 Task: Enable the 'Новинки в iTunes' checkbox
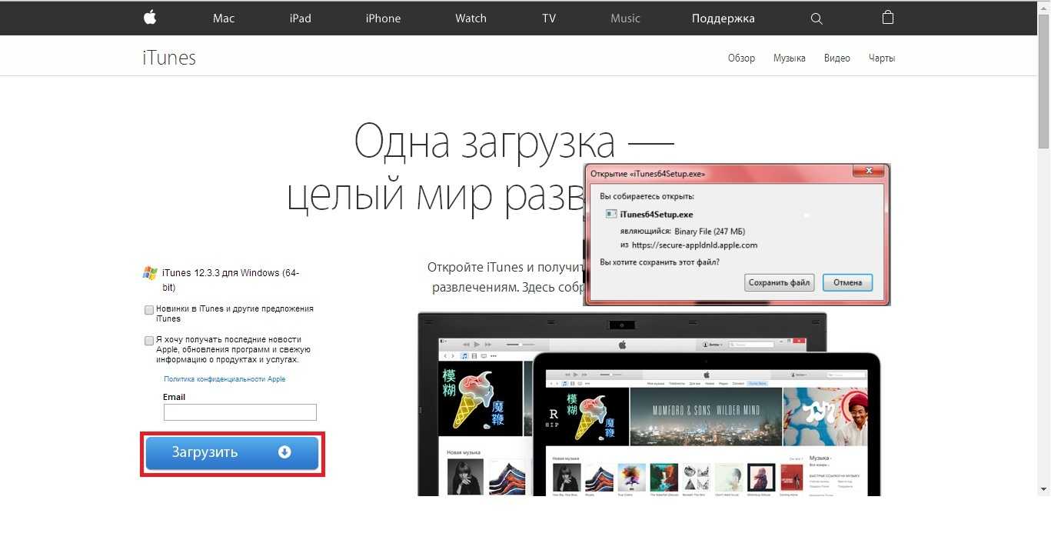149,310
